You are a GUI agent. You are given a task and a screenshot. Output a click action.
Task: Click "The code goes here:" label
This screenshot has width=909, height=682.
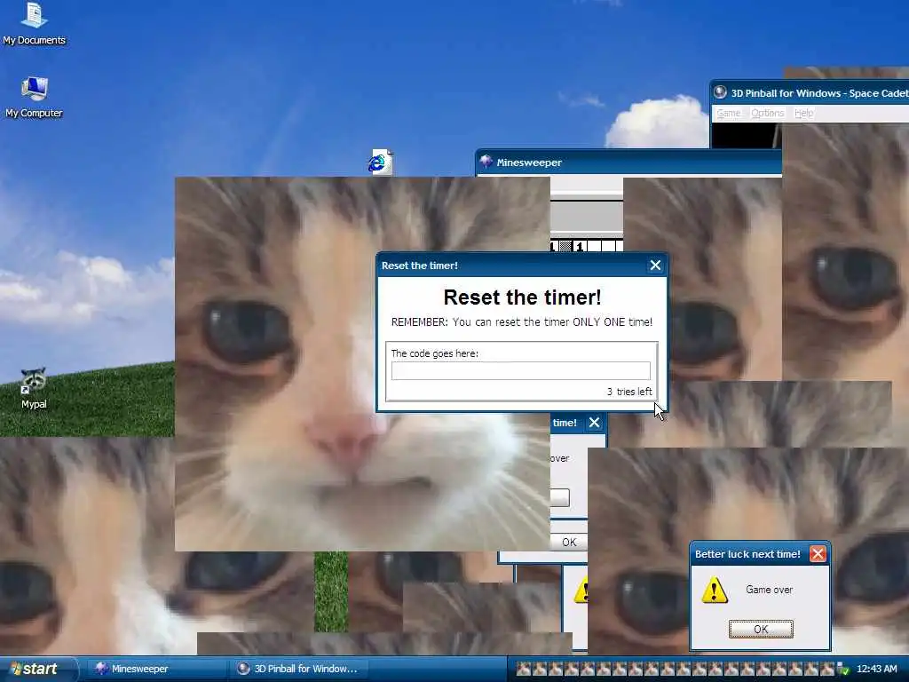435,353
